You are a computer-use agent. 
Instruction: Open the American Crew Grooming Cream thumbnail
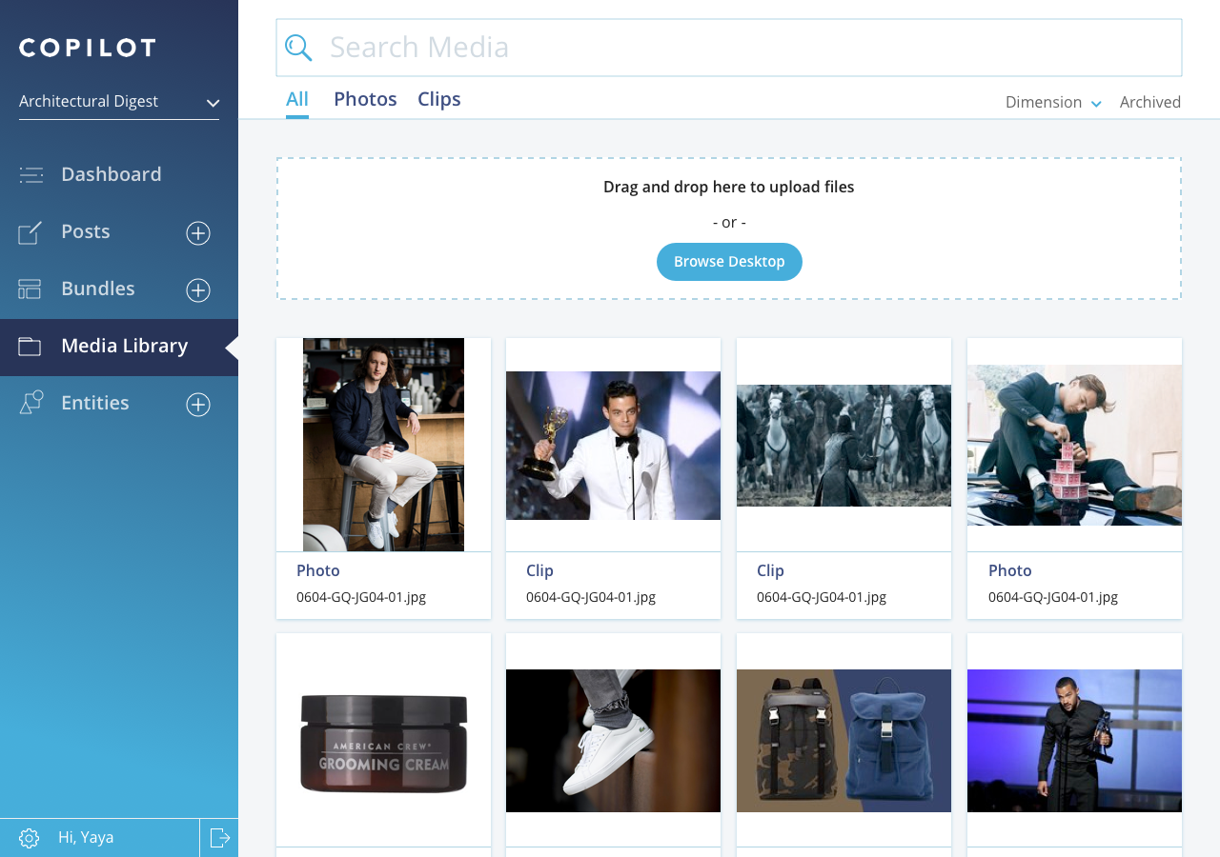pos(383,743)
